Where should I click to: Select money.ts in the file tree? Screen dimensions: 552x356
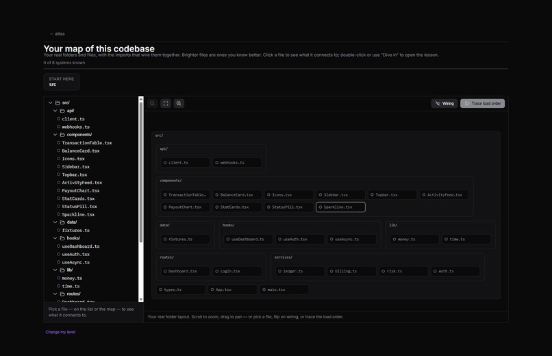click(x=72, y=278)
